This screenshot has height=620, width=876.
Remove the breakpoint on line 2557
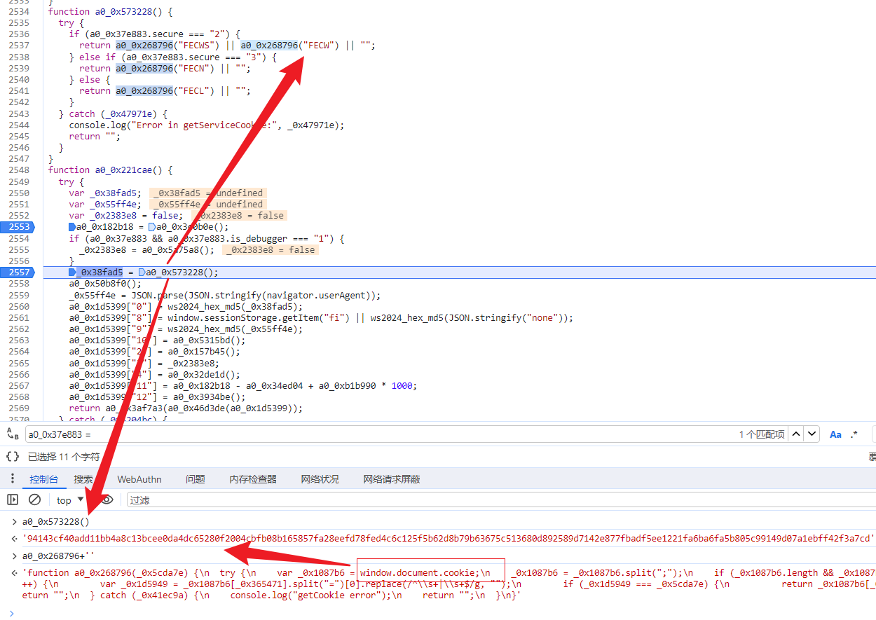click(x=17, y=273)
